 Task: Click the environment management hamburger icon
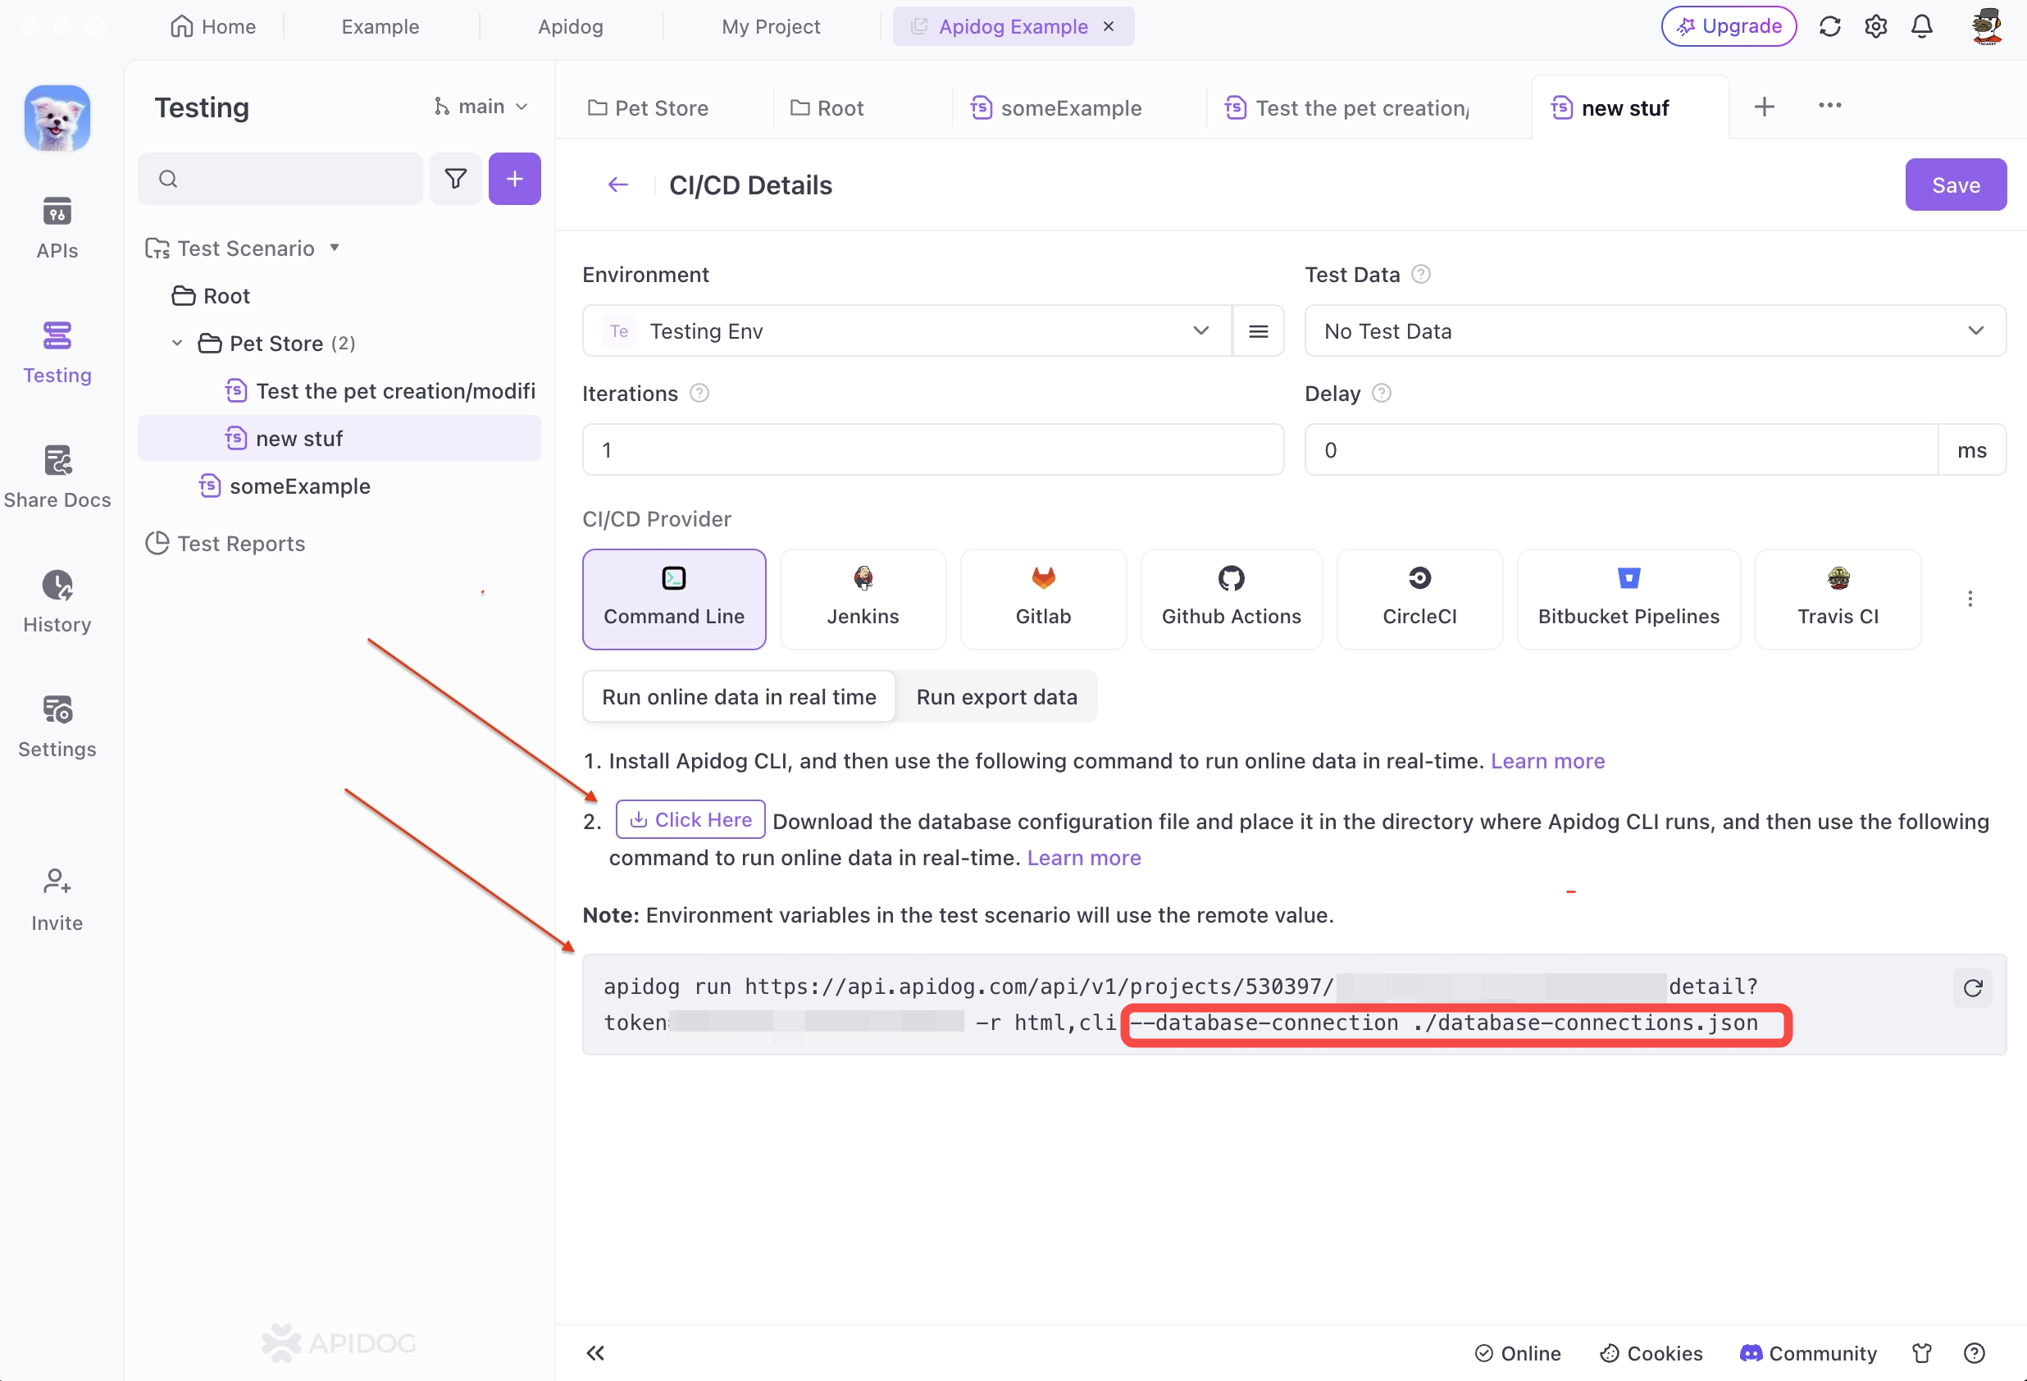point(1258,330)
